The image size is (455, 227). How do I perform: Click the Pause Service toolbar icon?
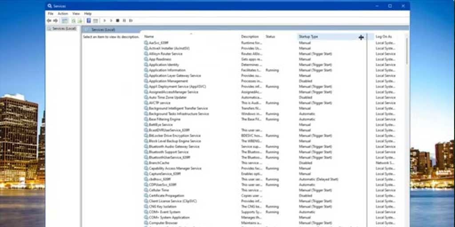coord(124,20)
